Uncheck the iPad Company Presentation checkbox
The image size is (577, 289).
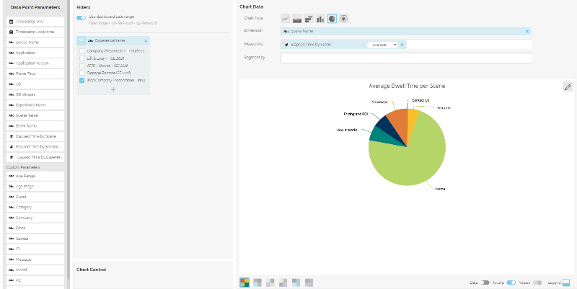pyautogui.click(x=82, y=80)
